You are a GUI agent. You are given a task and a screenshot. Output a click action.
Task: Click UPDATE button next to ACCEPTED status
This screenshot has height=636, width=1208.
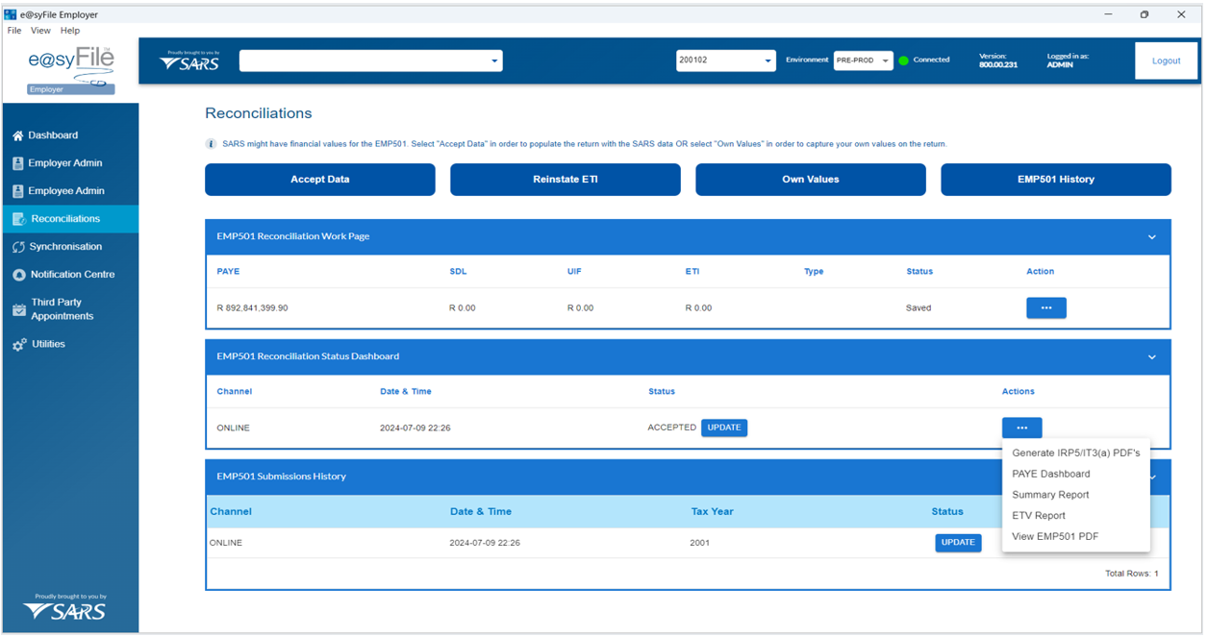coord(723,428)
